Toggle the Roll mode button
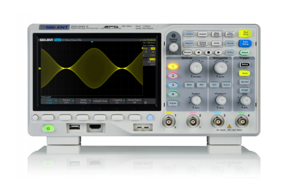This screenshot has width=289, height=192. (214, 84)
